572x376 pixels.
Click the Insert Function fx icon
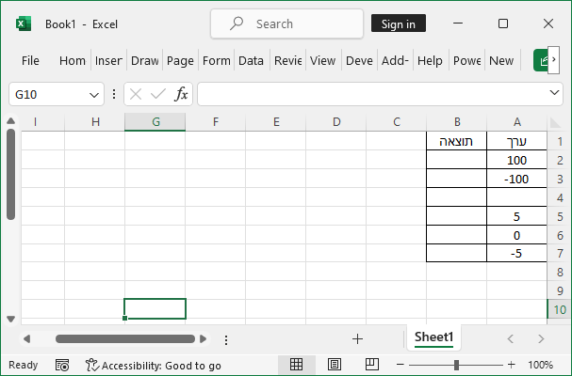click(181, 94)
